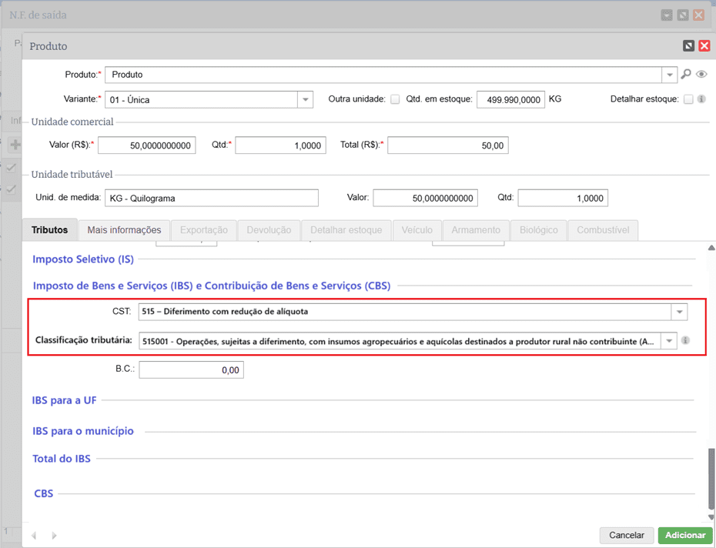Click the previous arrow at bottom left
Viewport: 716px width, 548px height.
(x=34, y=535)
